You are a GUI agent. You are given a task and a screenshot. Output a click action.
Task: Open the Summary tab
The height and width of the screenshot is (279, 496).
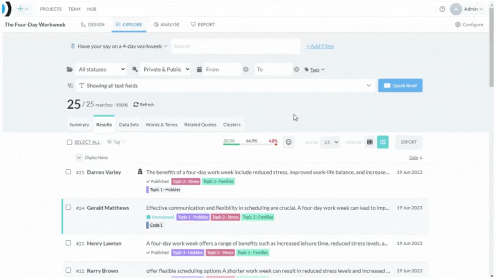tap(79, 124)
